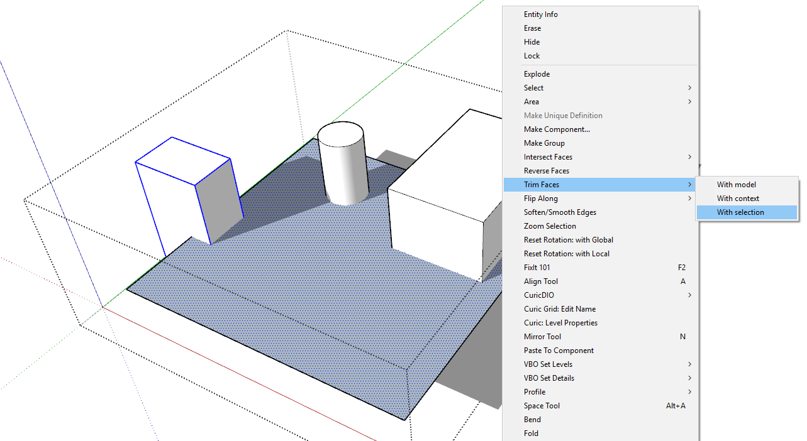Click Zoom Selection entry
Image resolution: width=807 pixels, height=441 pixels.
tap(550, 226)
